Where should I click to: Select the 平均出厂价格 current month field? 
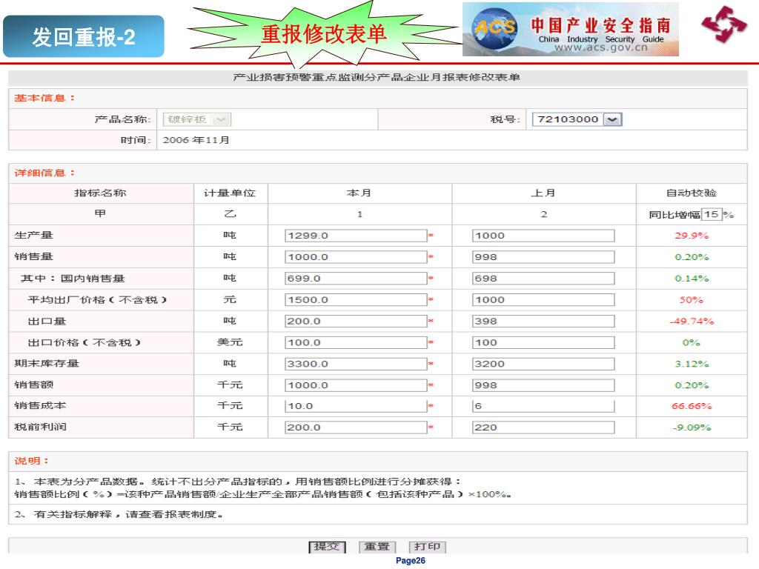[x=356, y=300]
